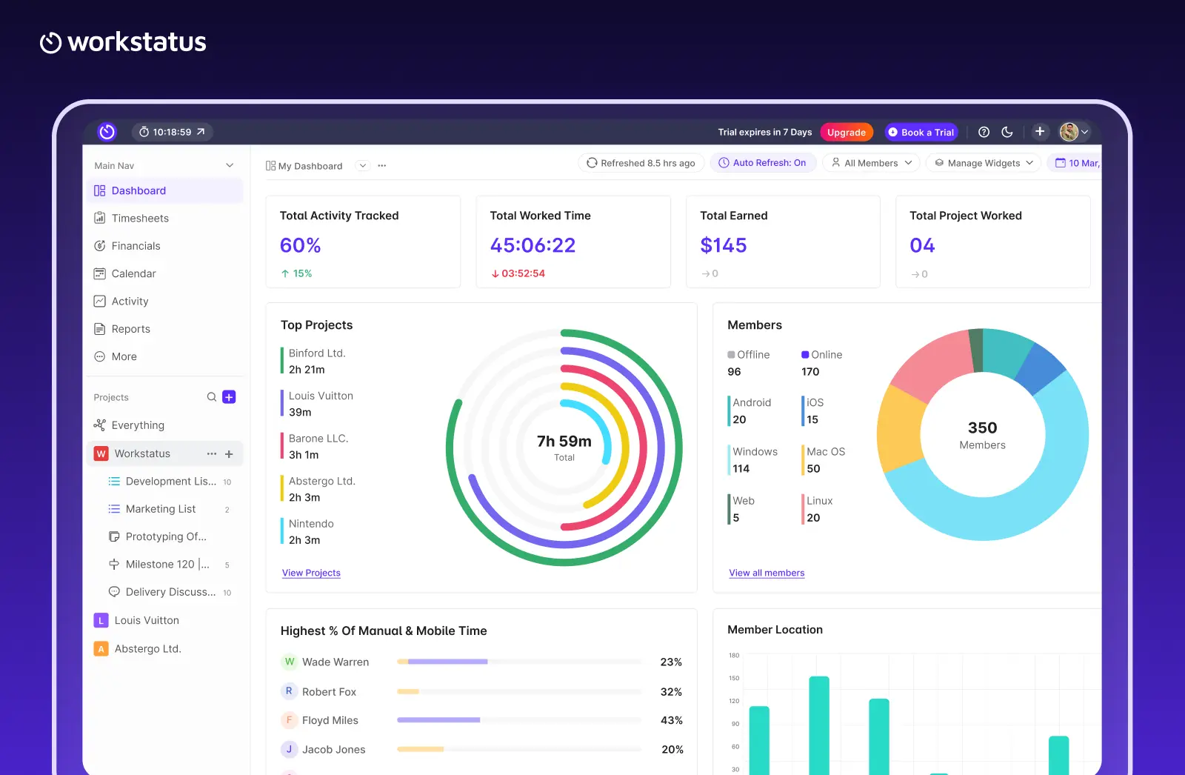The image size is (1185, 775).
Task: Open Delivery Discussion item
Action: 170,592
